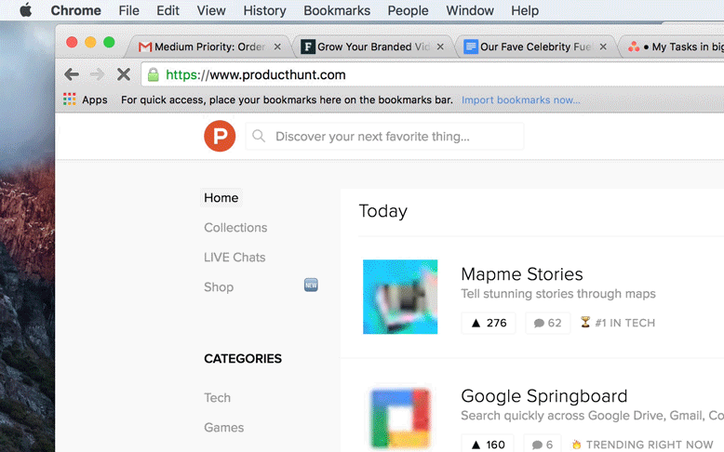Screen dimensions: 724x452
Task: Open the Tech category
Action: click(x=217, y=397)
